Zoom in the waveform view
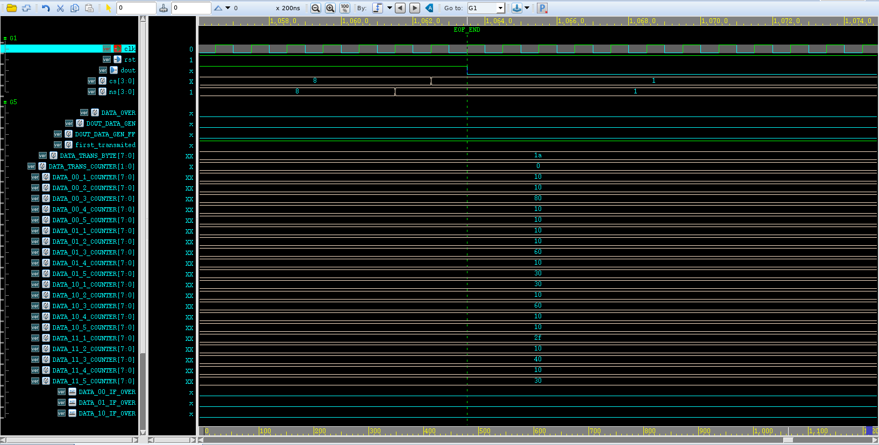The width and height of the screenshot is (879, 445). [x=330, y=8]
